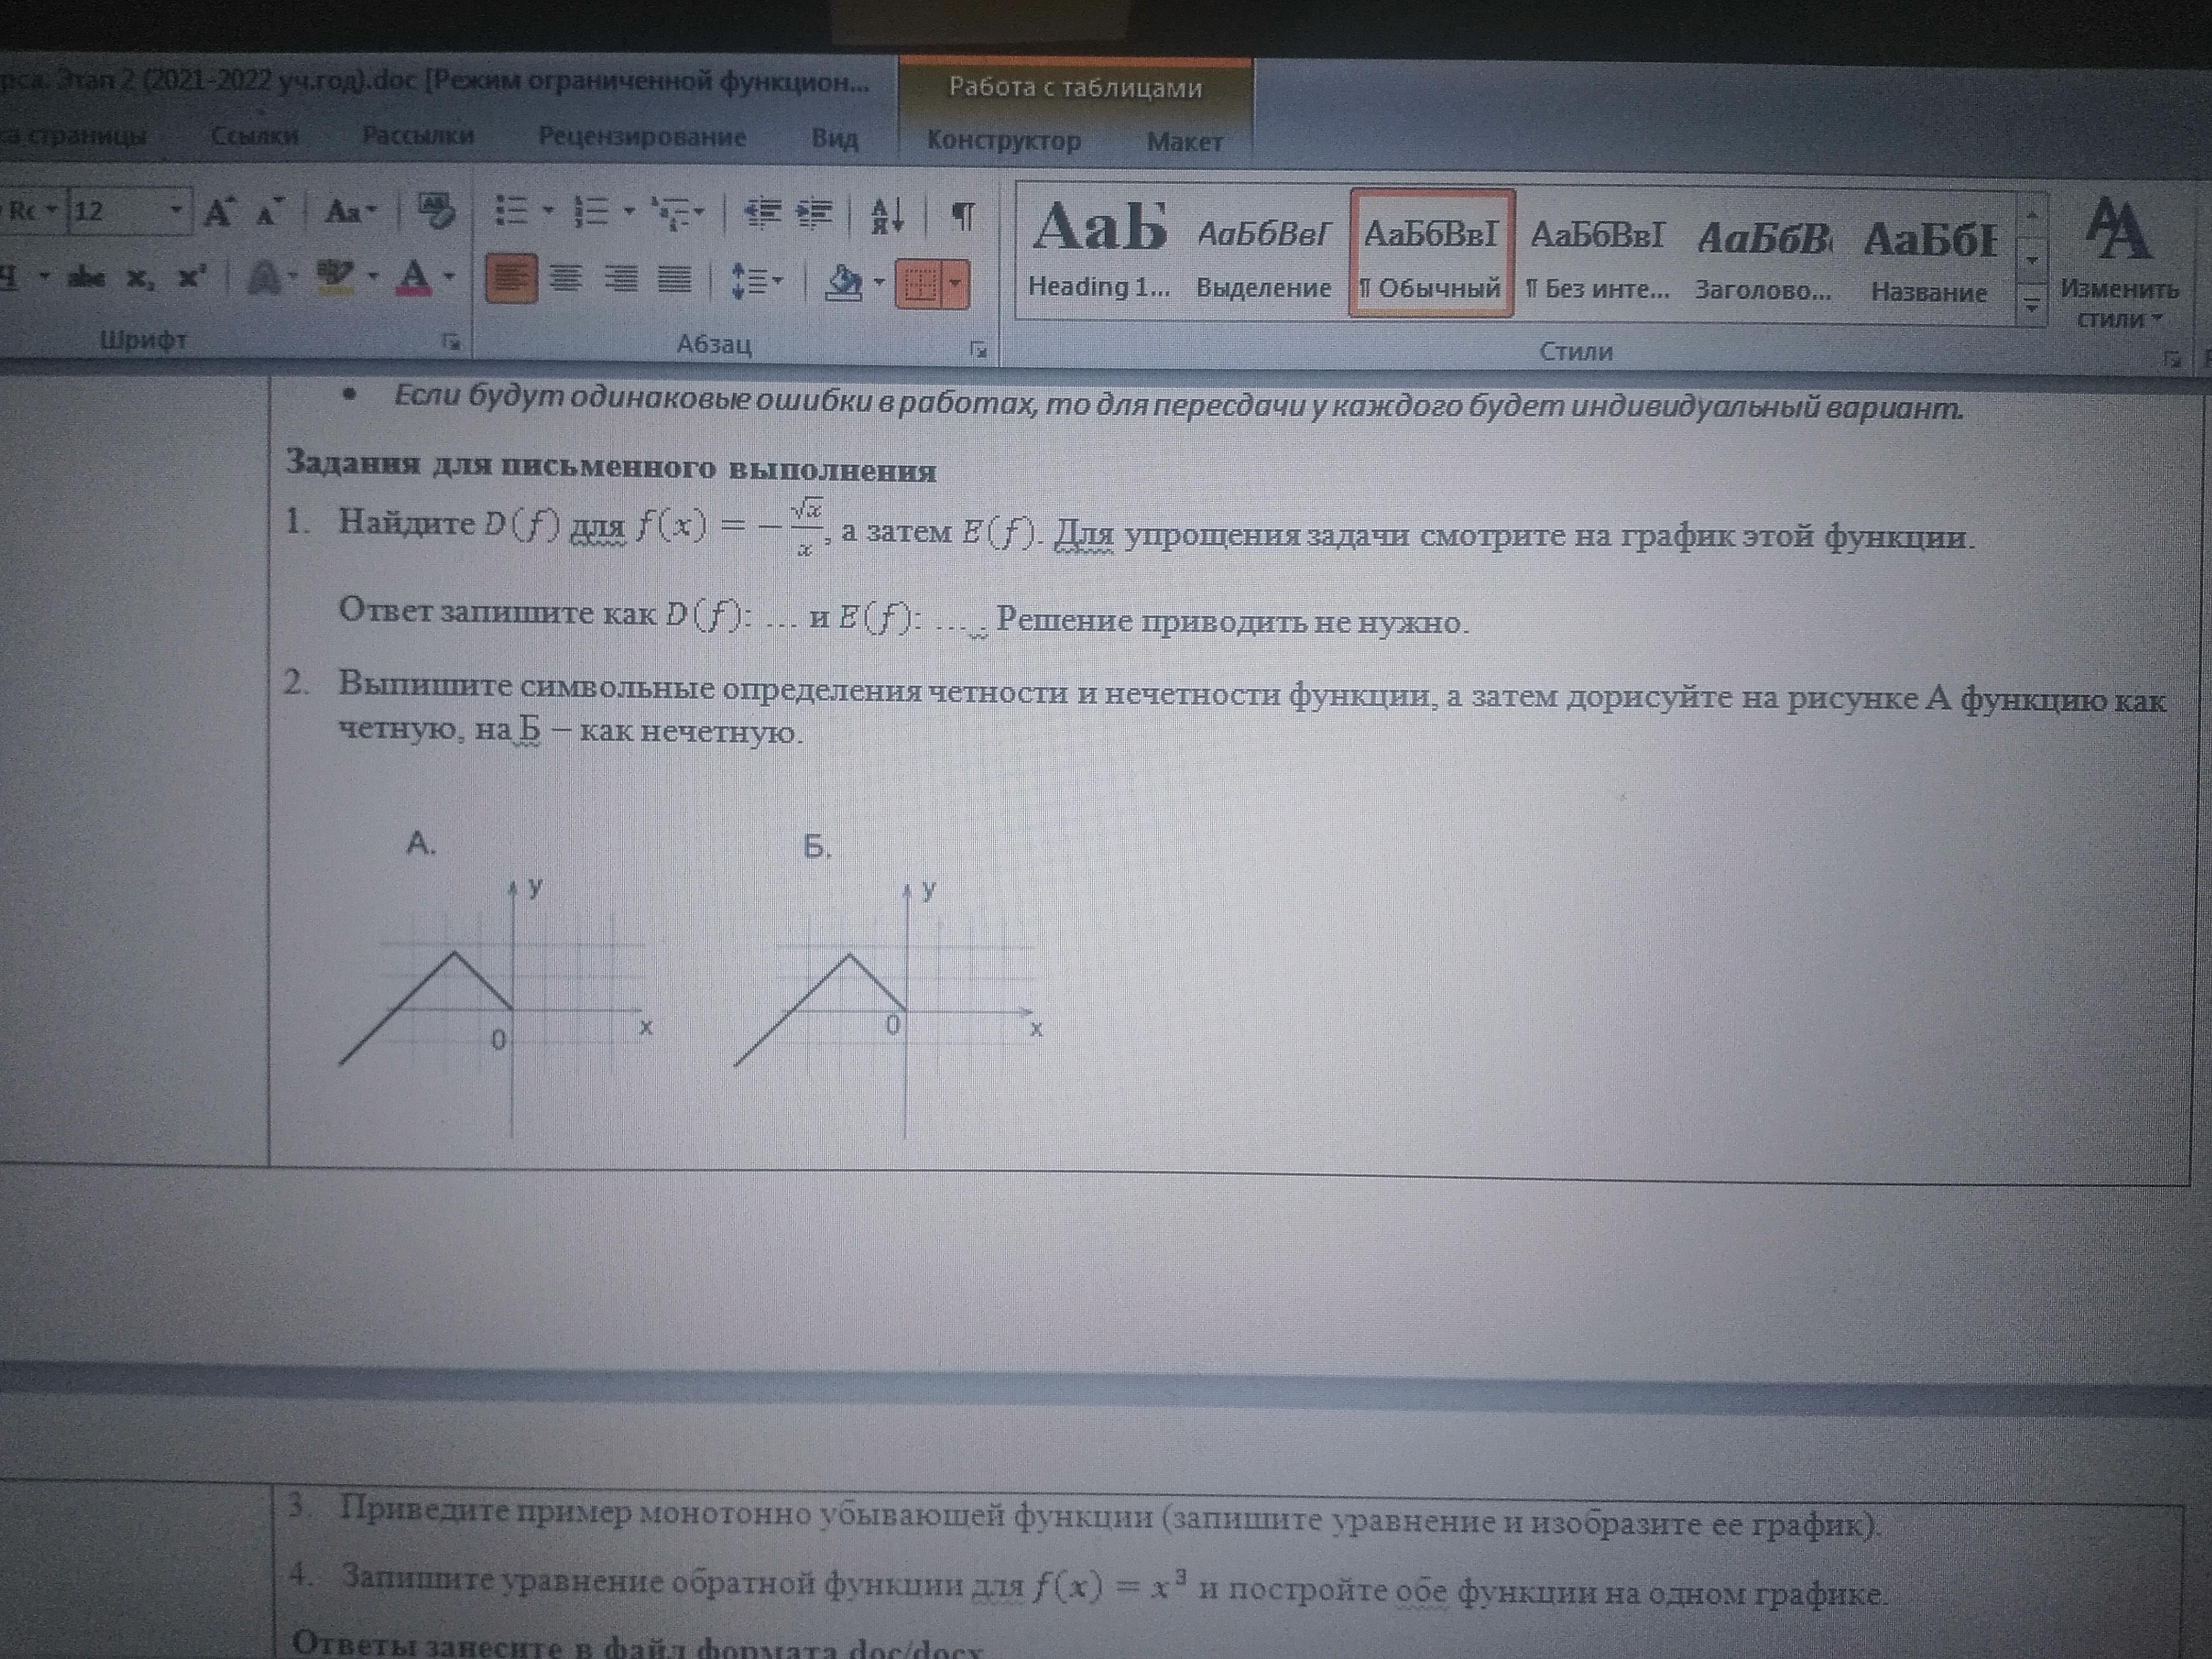Toggle strikethrough text formatting
This screenshot has width=2212, height=1659.
tap(87, 277)
